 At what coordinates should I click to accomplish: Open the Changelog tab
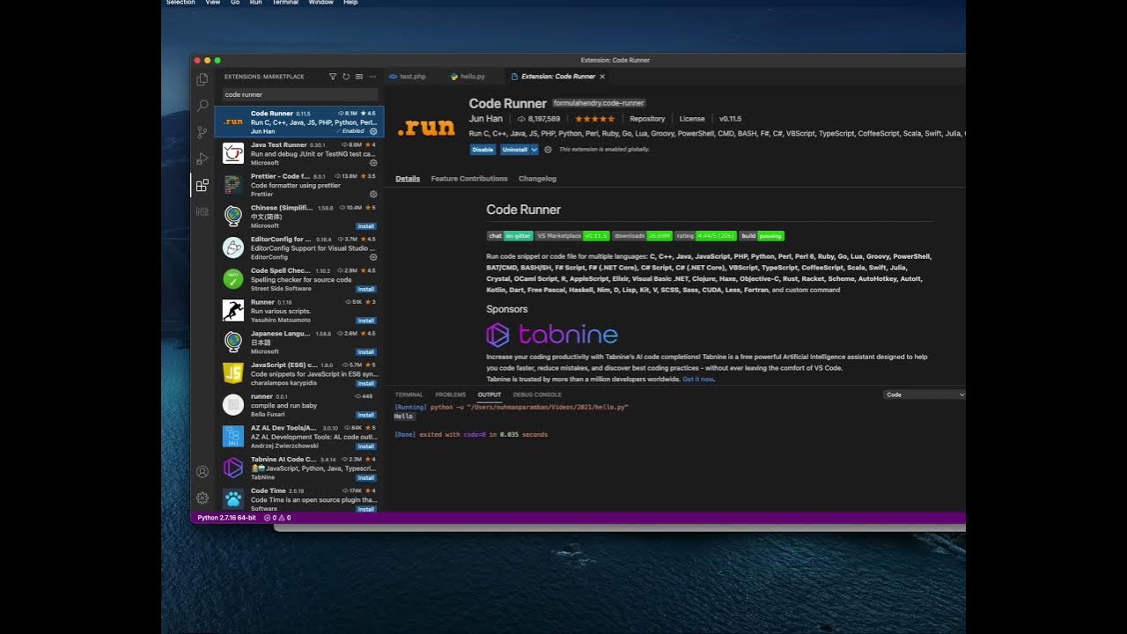[x=537, y=179]
